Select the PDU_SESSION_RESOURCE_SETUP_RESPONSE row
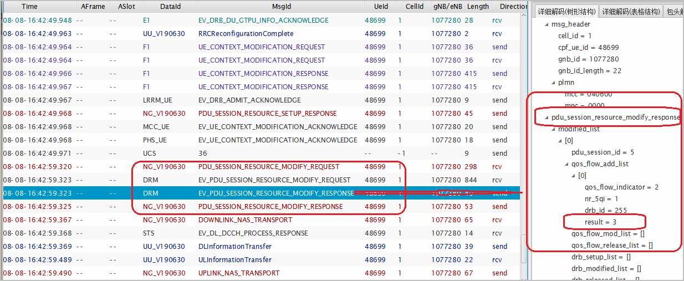The width and height of the screenshot is (684, 281). click(267, 113)
